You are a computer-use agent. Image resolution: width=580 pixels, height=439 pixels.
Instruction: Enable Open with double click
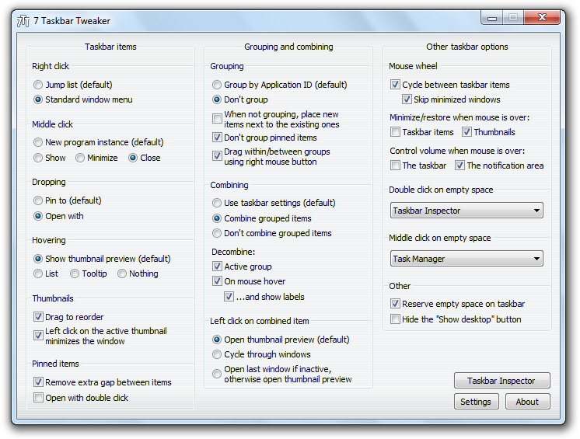[38, 398]
